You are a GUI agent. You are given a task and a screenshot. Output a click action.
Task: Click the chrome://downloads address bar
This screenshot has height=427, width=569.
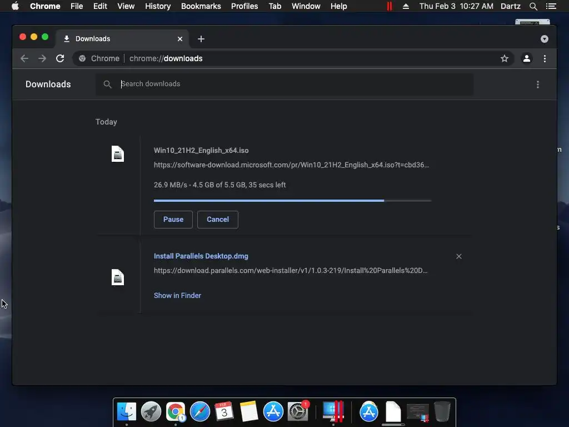293,58
